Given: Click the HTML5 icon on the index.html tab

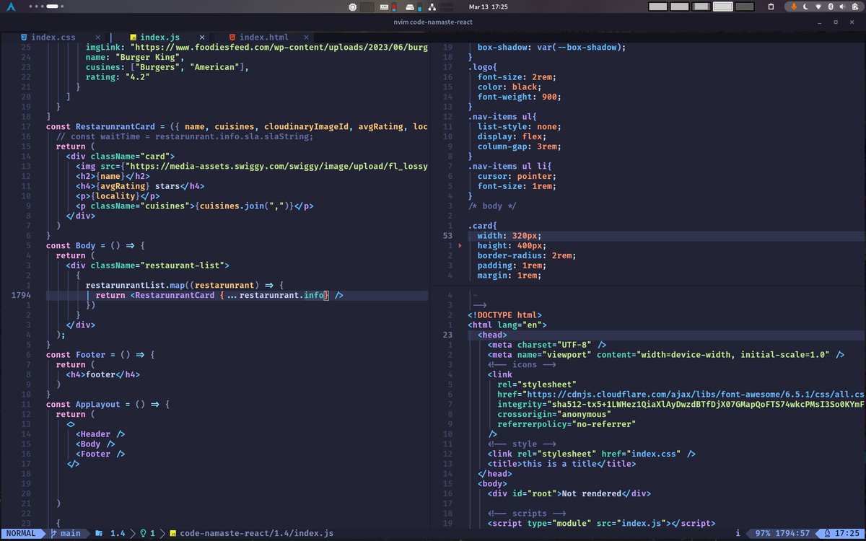Looking at the screenshot, I should pyautogui.click(x=232, y=37).
